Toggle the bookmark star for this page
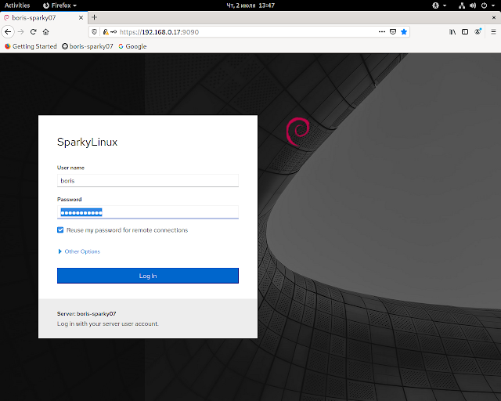This screenshot has width=501, height=401. [404, 31]
